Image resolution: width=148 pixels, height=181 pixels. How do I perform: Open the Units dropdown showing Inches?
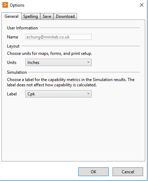(x=58, y=63)
